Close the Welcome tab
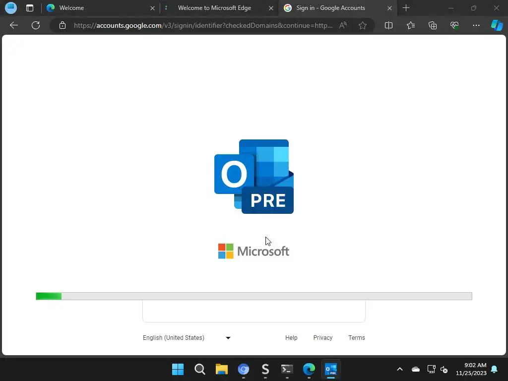 pyautogui.click(x=152, y=8)
